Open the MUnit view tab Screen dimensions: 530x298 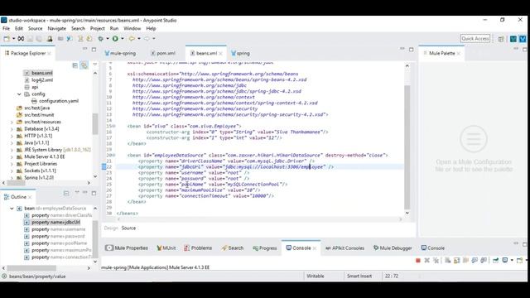pyautogui.click(x=166, y=248)
